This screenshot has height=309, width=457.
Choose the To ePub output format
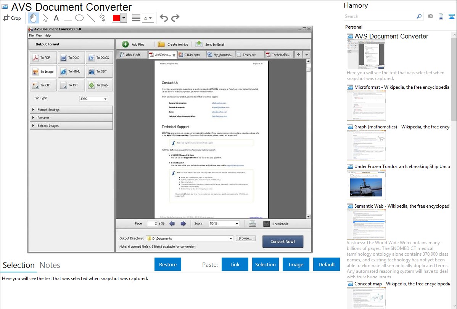[x=100, y=85]
